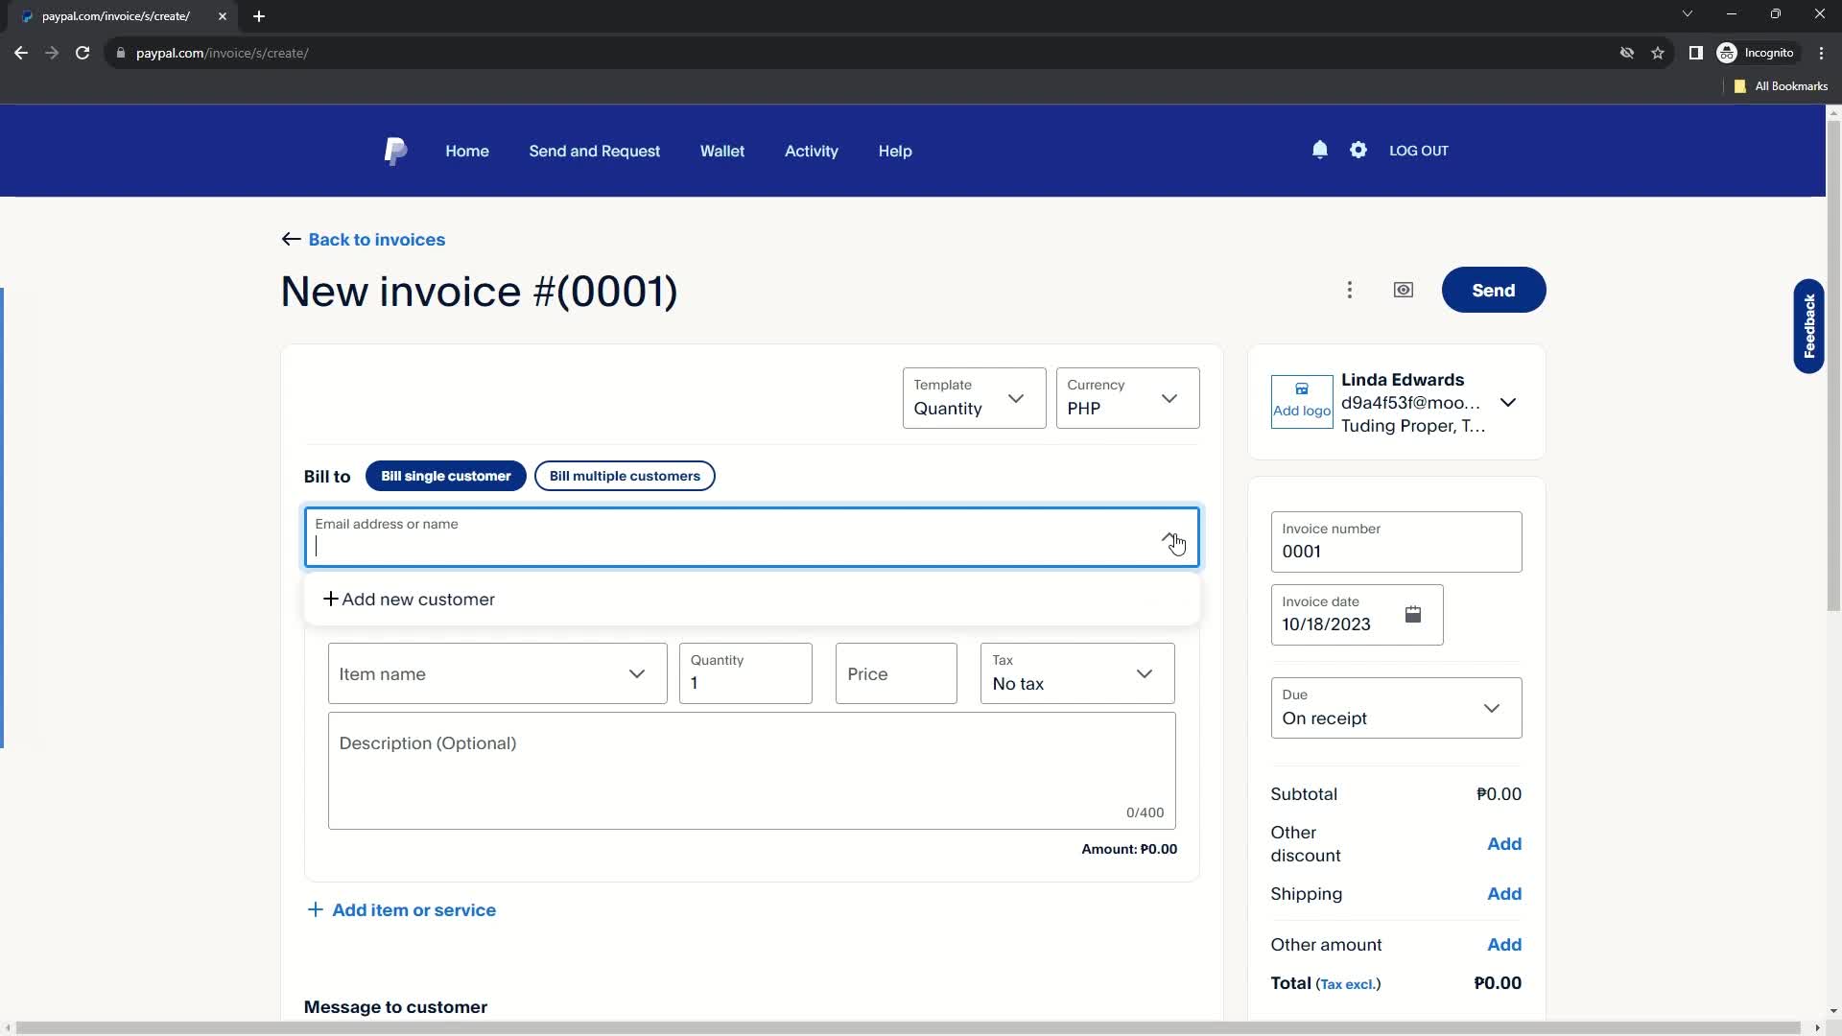Click the horizontal page scrollbar
This screenshot has width=1842, height=1036.
tap(908, 1027)
